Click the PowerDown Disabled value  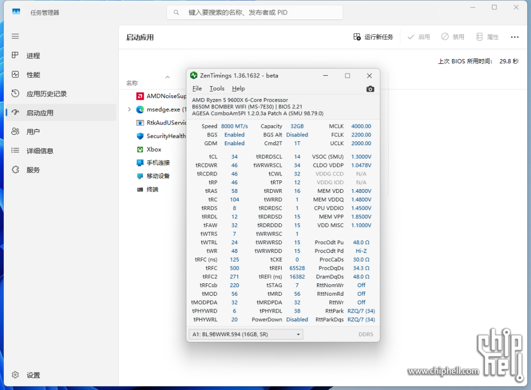tap(297, 320)
